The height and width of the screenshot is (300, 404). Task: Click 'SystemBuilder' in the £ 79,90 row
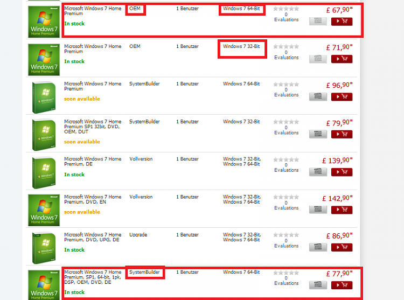click(x=144, y=122)
